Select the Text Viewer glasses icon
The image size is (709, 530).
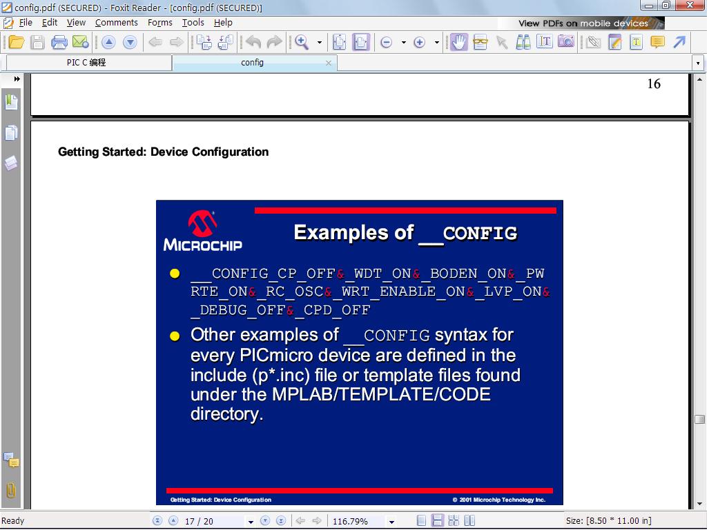coord(480,43)
